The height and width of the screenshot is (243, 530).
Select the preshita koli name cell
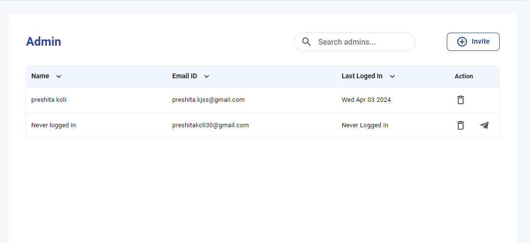point(49,100)
